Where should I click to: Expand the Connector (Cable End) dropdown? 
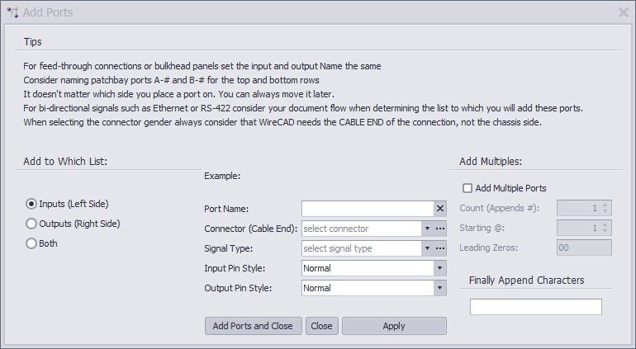pos(427,229)
